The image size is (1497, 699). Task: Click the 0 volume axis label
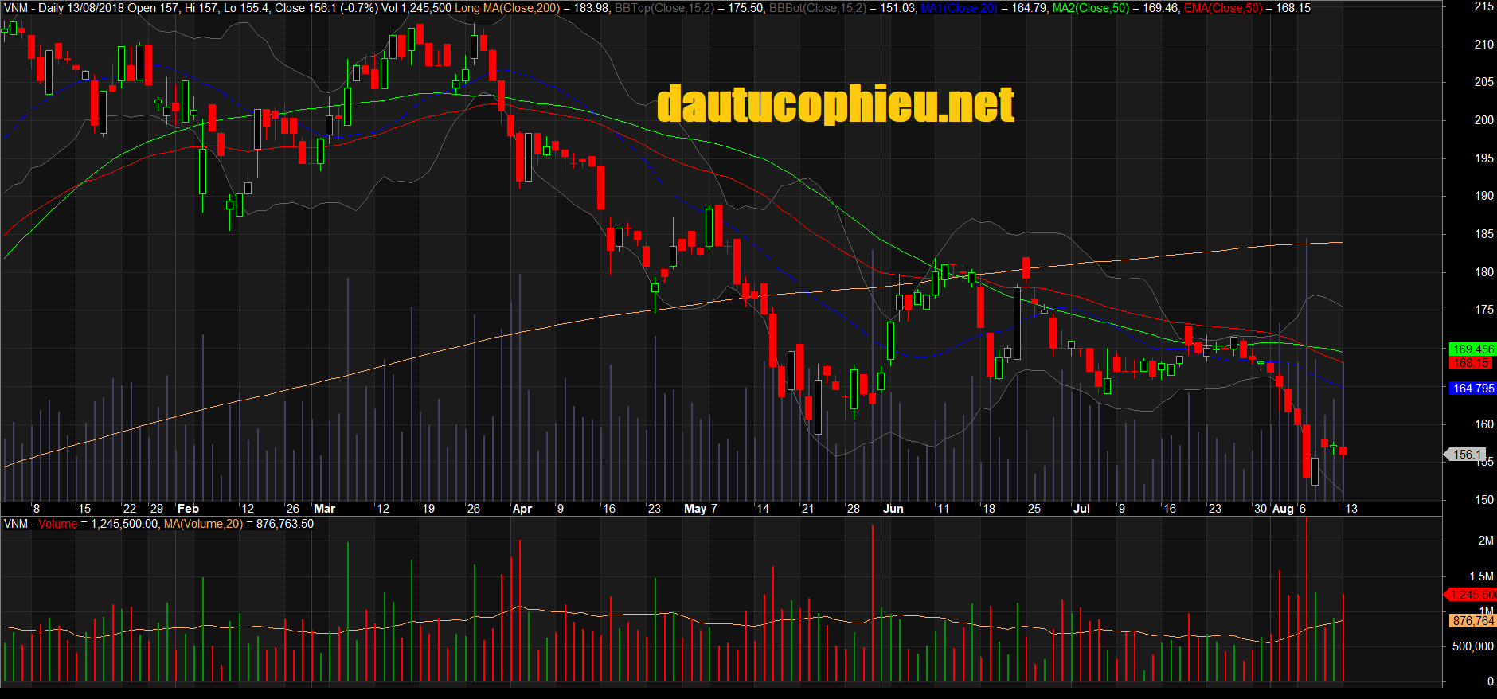(1491, 681)
